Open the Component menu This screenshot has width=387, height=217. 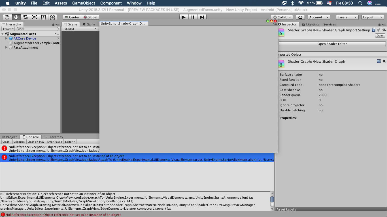[x=111, y=3]
